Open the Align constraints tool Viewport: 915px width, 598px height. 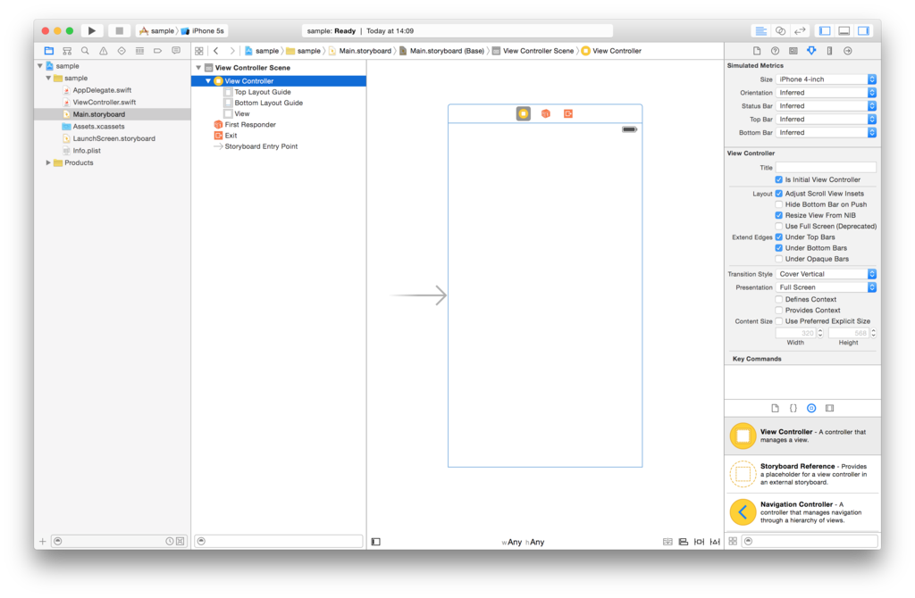(684, 542)
